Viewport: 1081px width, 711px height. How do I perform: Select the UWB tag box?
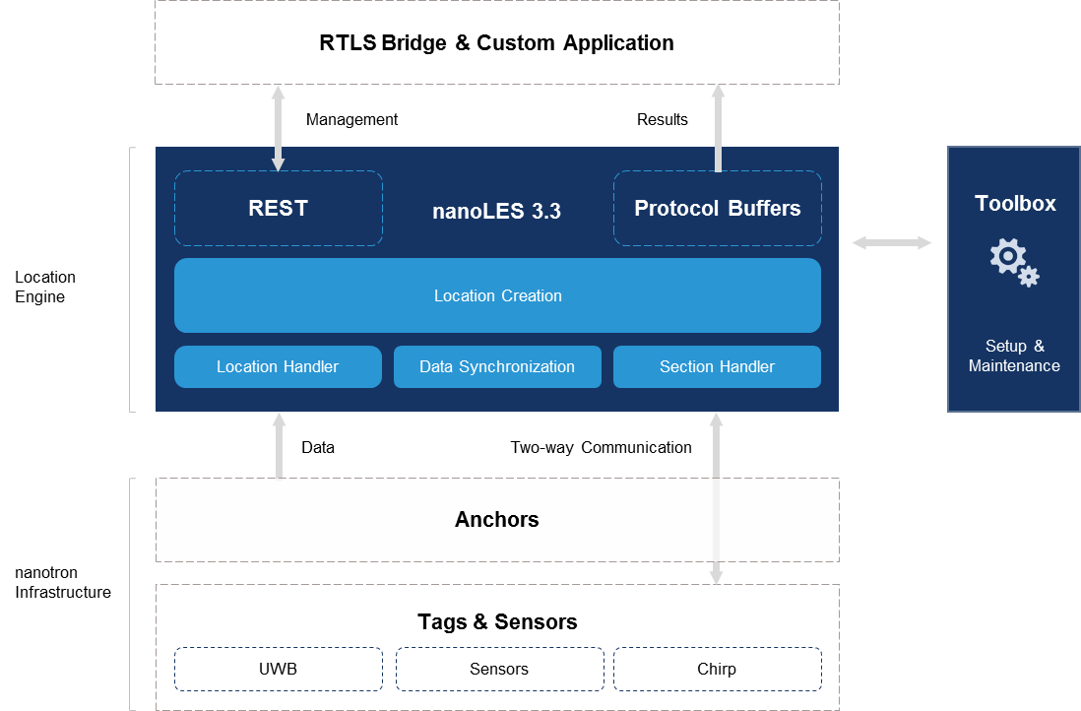point(279,669)
